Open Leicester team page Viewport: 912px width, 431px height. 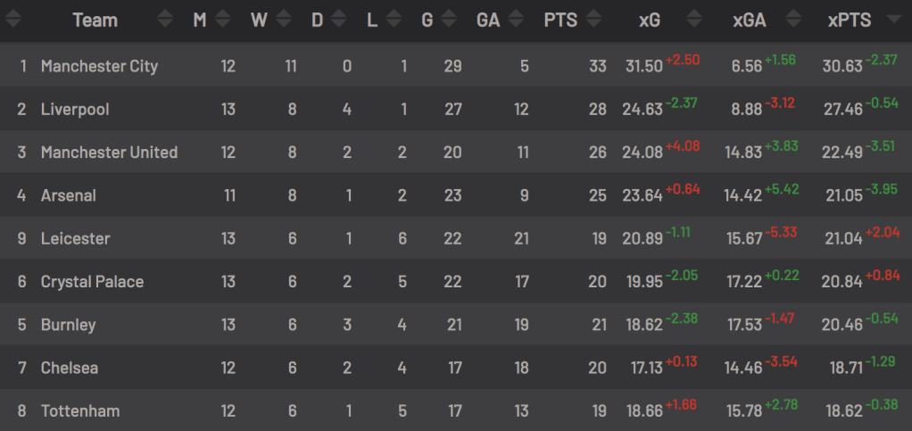point(75,238)
